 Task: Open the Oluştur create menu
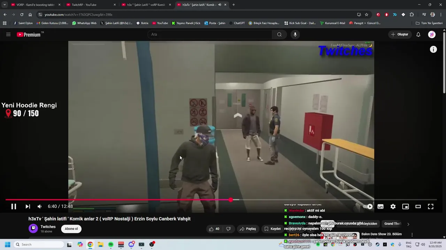(x=399, y=34)
